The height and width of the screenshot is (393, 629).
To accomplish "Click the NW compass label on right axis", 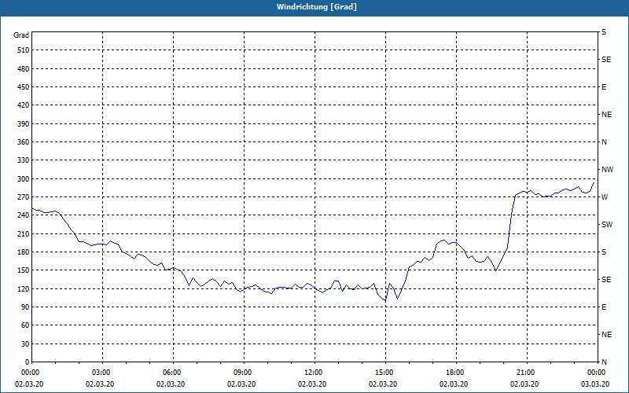I will [x=607, y=170].
